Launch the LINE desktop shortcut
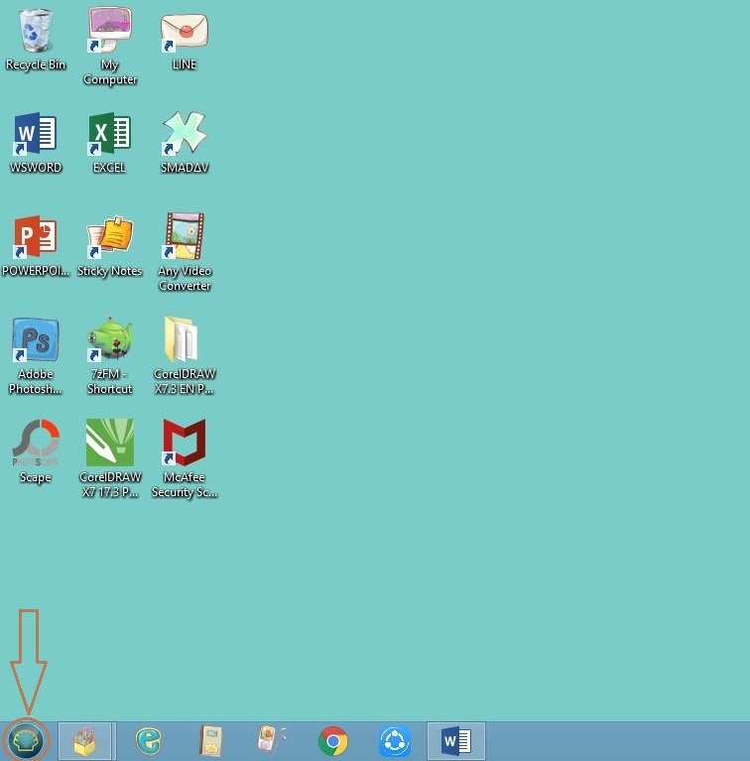 coord(185,32)
